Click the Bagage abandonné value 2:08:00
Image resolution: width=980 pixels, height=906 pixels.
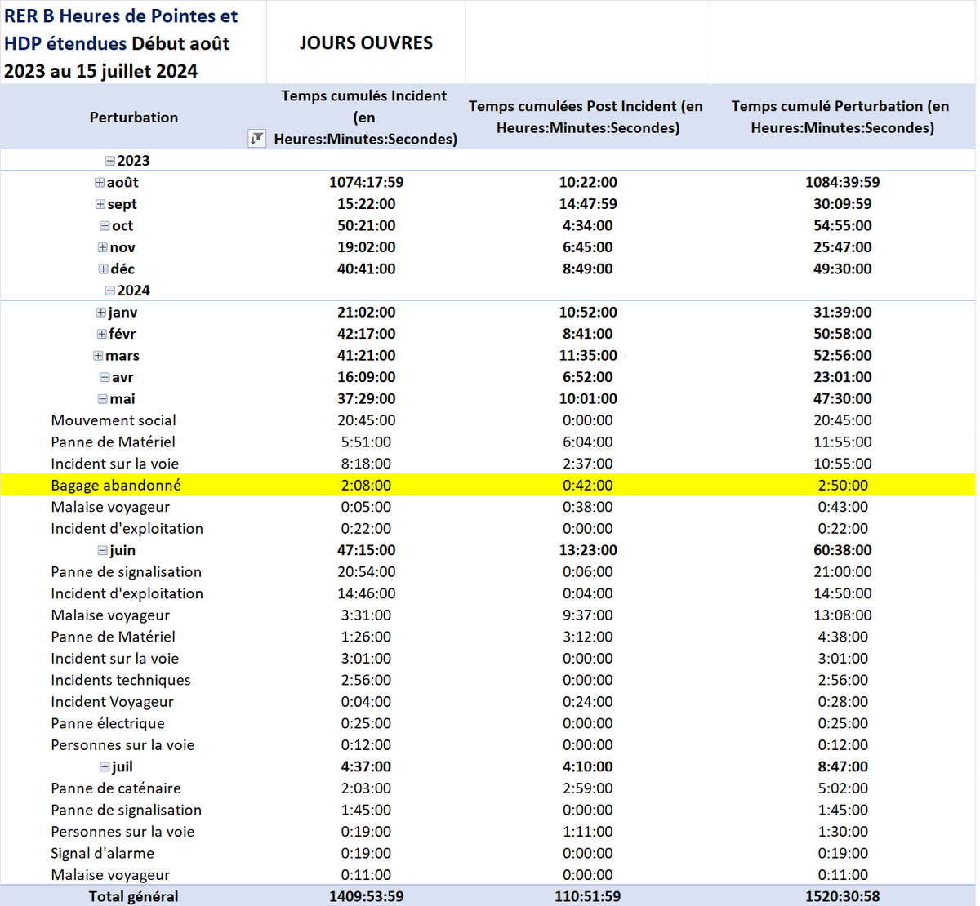pos(366,486)
